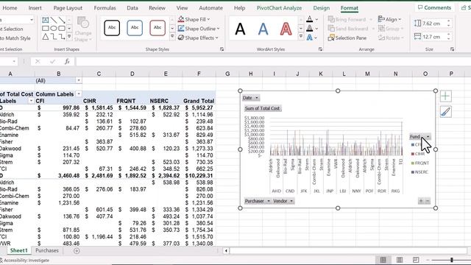Switch to Page Break Preview in status bar

pos(416,260)
